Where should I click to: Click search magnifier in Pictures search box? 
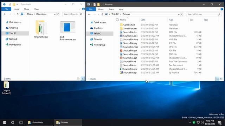tap(219, 14)
